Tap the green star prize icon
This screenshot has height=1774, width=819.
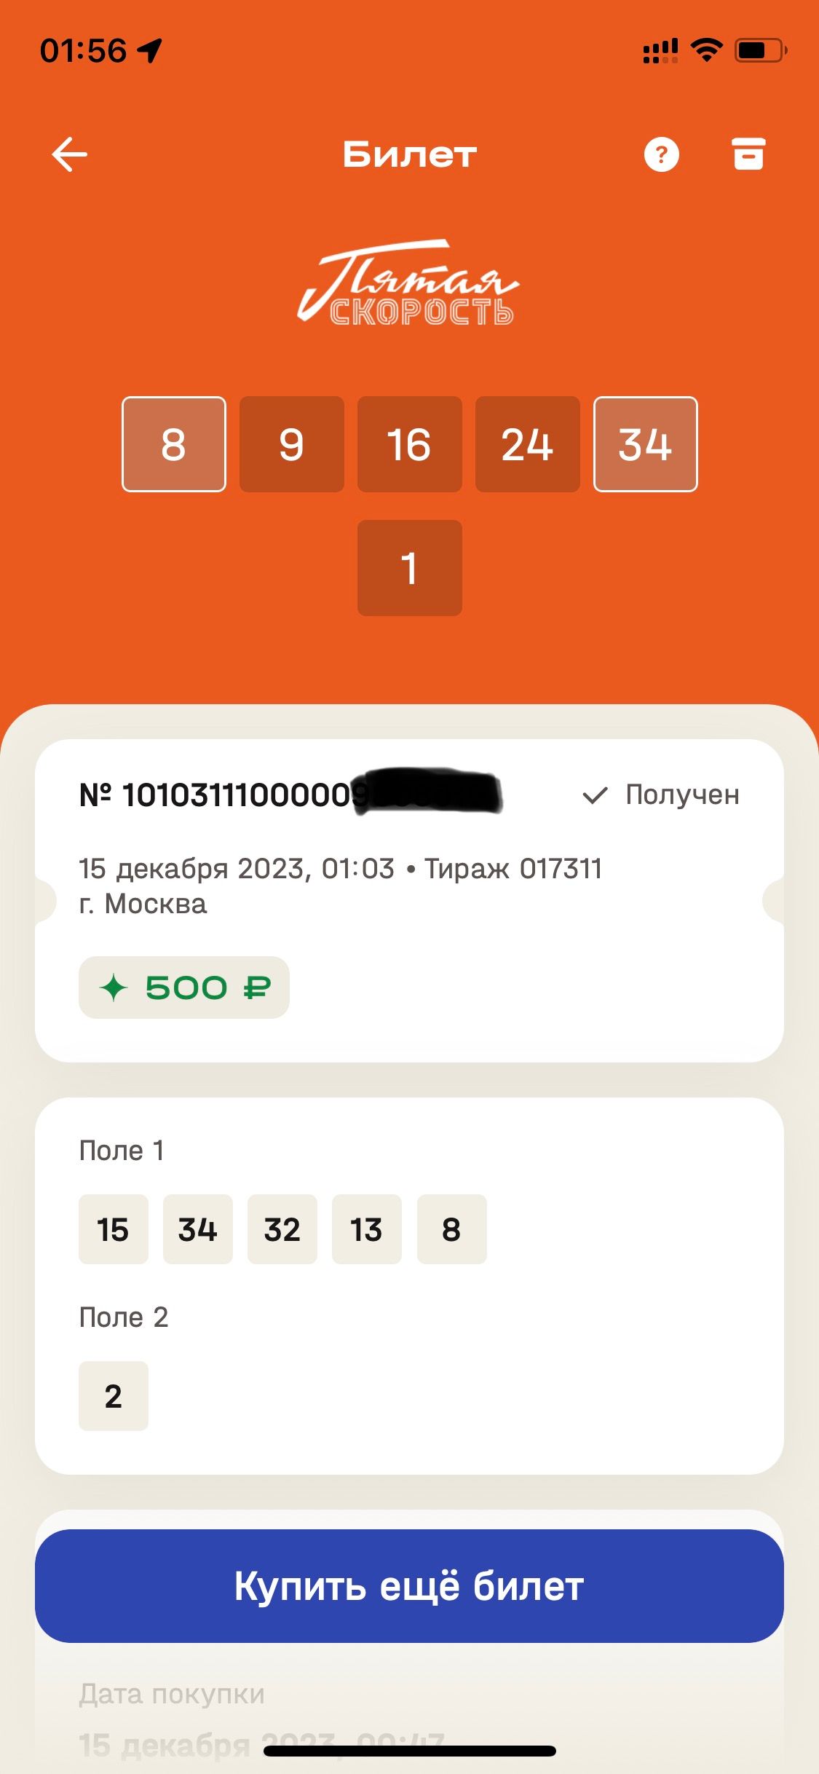coord(114,987)
